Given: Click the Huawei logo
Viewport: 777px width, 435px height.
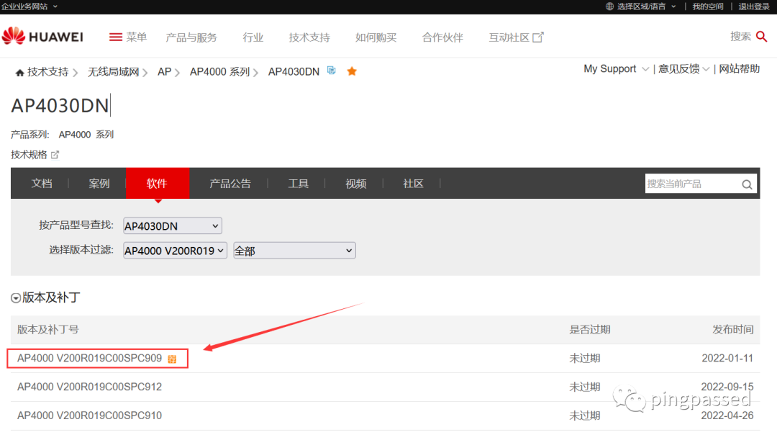Looking at the screenshot, I should point(42,37).
